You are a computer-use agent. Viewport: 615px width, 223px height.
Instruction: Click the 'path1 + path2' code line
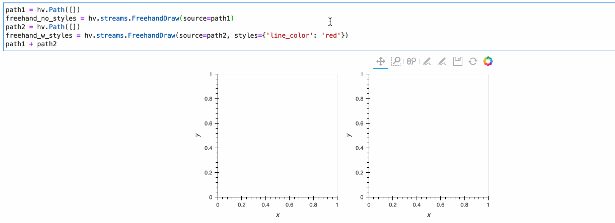[31, 44]
